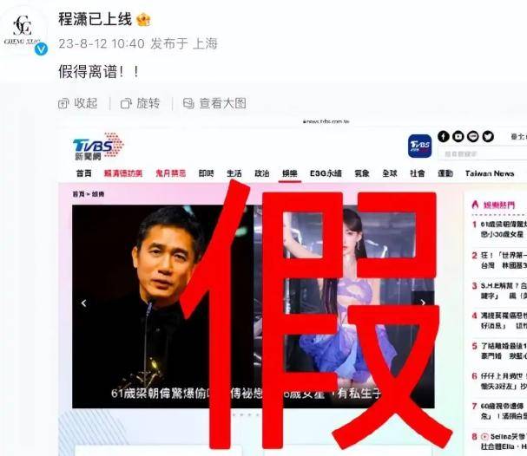This screenshot has width=527, height=456.
Task: Open the TVBS 新聞網 logo
Action: [98, 147]
